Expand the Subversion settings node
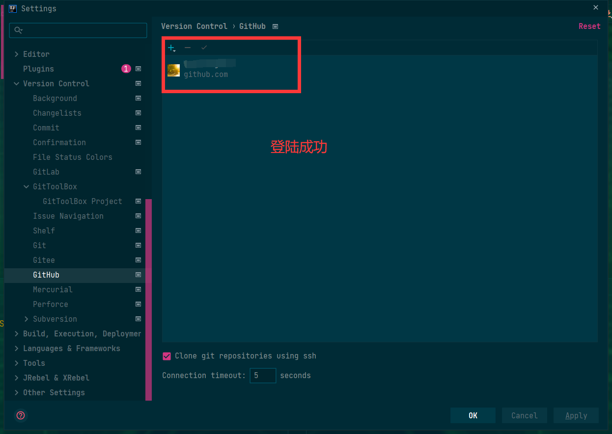The height and width of the screenshot is (434, 612). coord(26,319)
